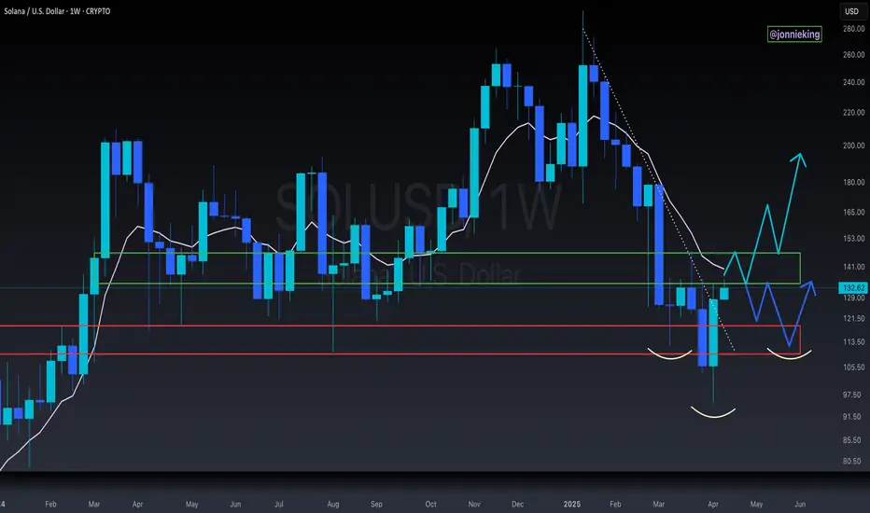The height and width of the screenshot is (513, 870).
Task: Click the Feb label before the 2025 marker
Action: click(50, 504)
